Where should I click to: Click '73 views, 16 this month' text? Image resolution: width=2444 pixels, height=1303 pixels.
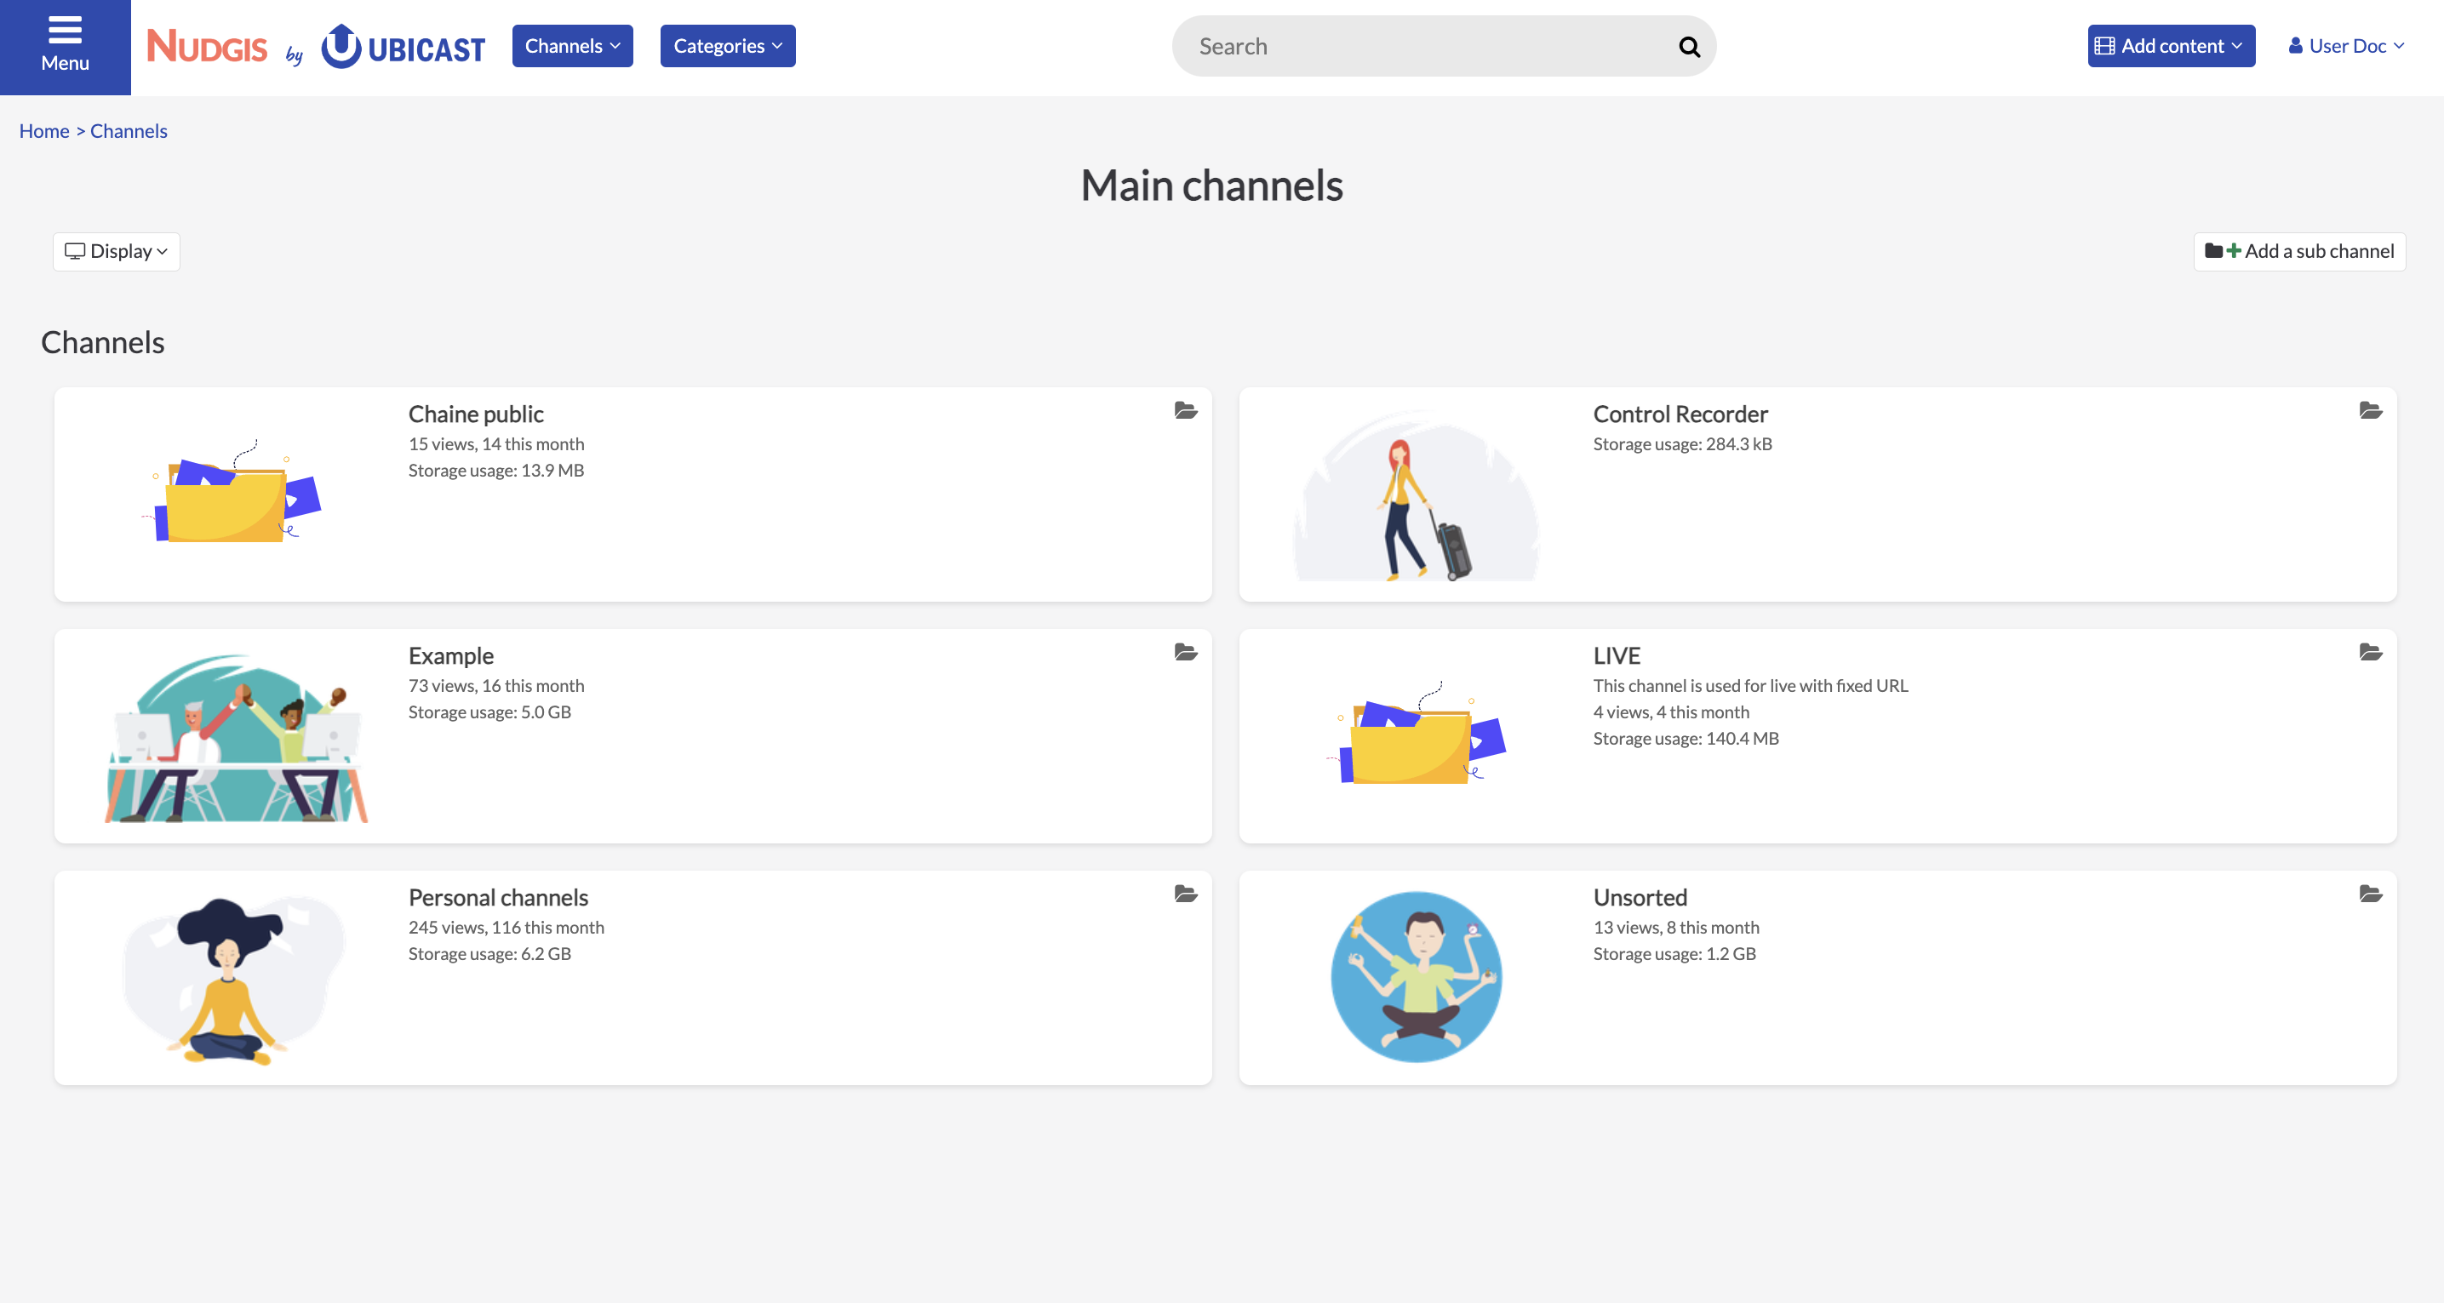pyautogui.click(x=496, y=686)
